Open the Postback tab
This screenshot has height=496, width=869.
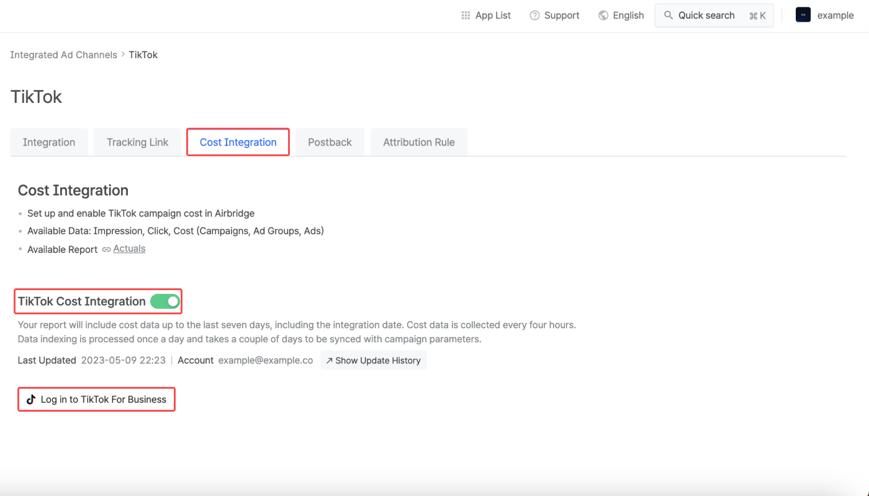tap(330, 142)
